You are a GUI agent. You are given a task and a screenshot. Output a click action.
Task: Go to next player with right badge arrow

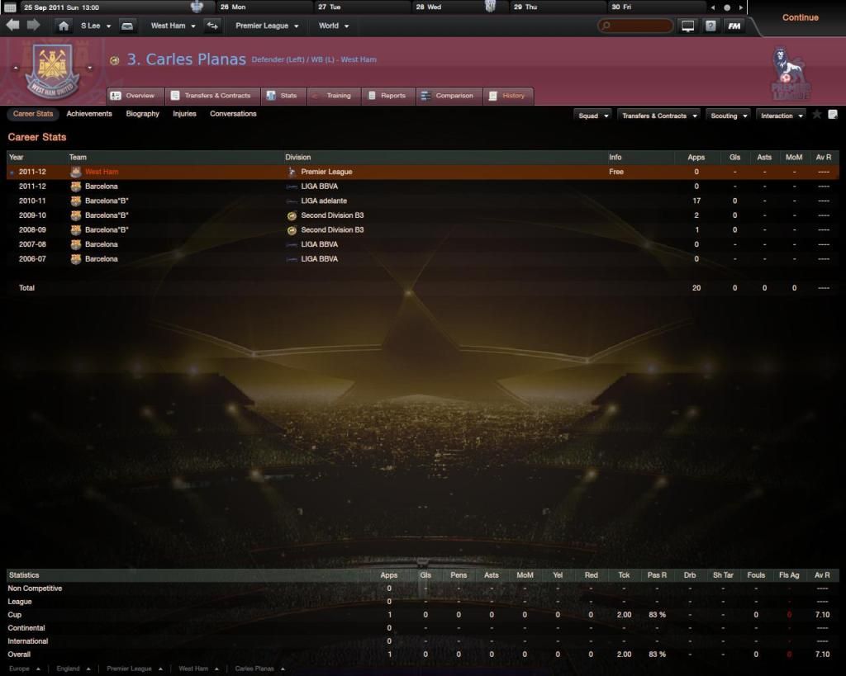89,68
